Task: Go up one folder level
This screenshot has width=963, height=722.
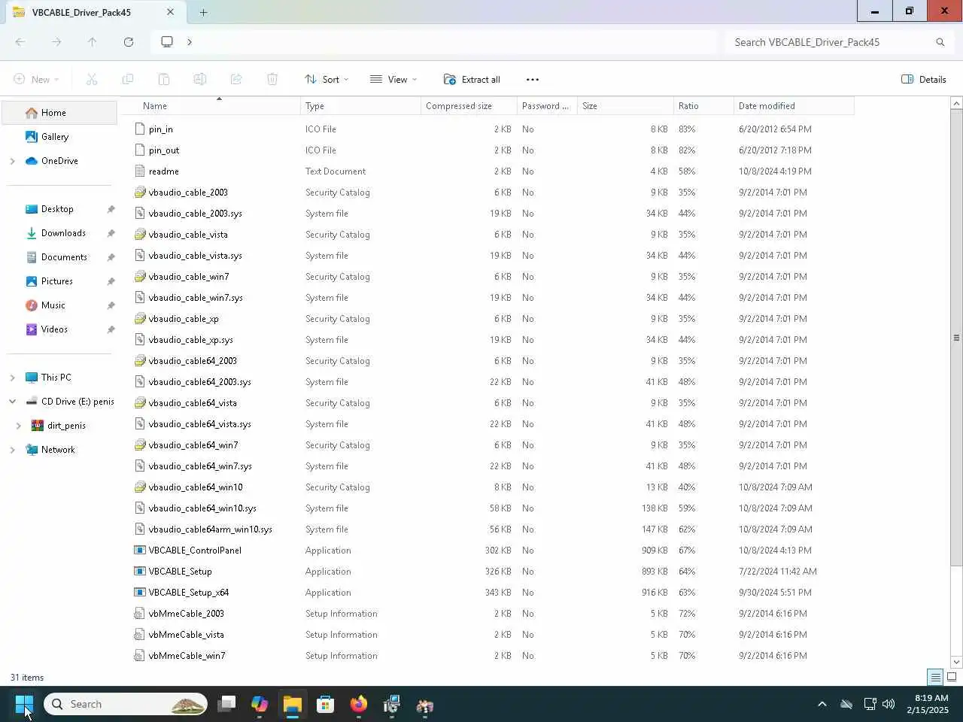Action: pyautogui.click(x=93, y=42)
